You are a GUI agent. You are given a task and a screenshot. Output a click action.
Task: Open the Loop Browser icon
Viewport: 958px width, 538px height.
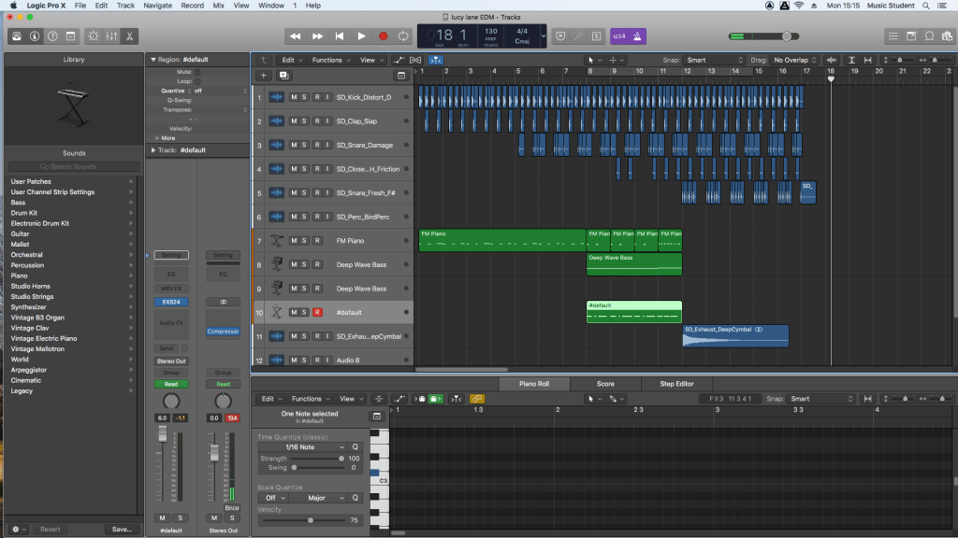tap(930, 36)
